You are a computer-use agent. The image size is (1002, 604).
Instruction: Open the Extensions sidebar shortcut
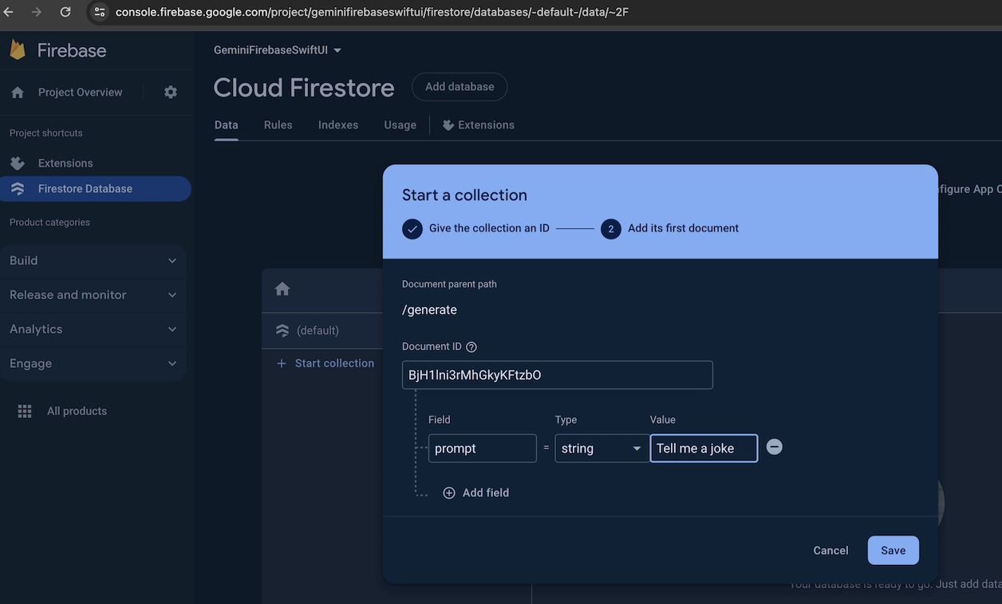[x=65, y=163]
